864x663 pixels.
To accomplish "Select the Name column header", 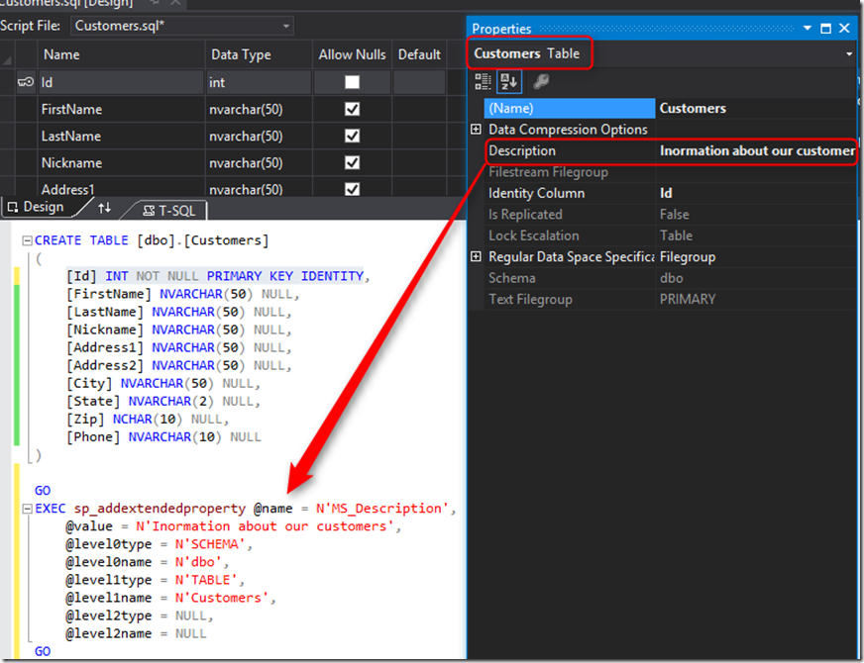I will [x=121, y=54].
